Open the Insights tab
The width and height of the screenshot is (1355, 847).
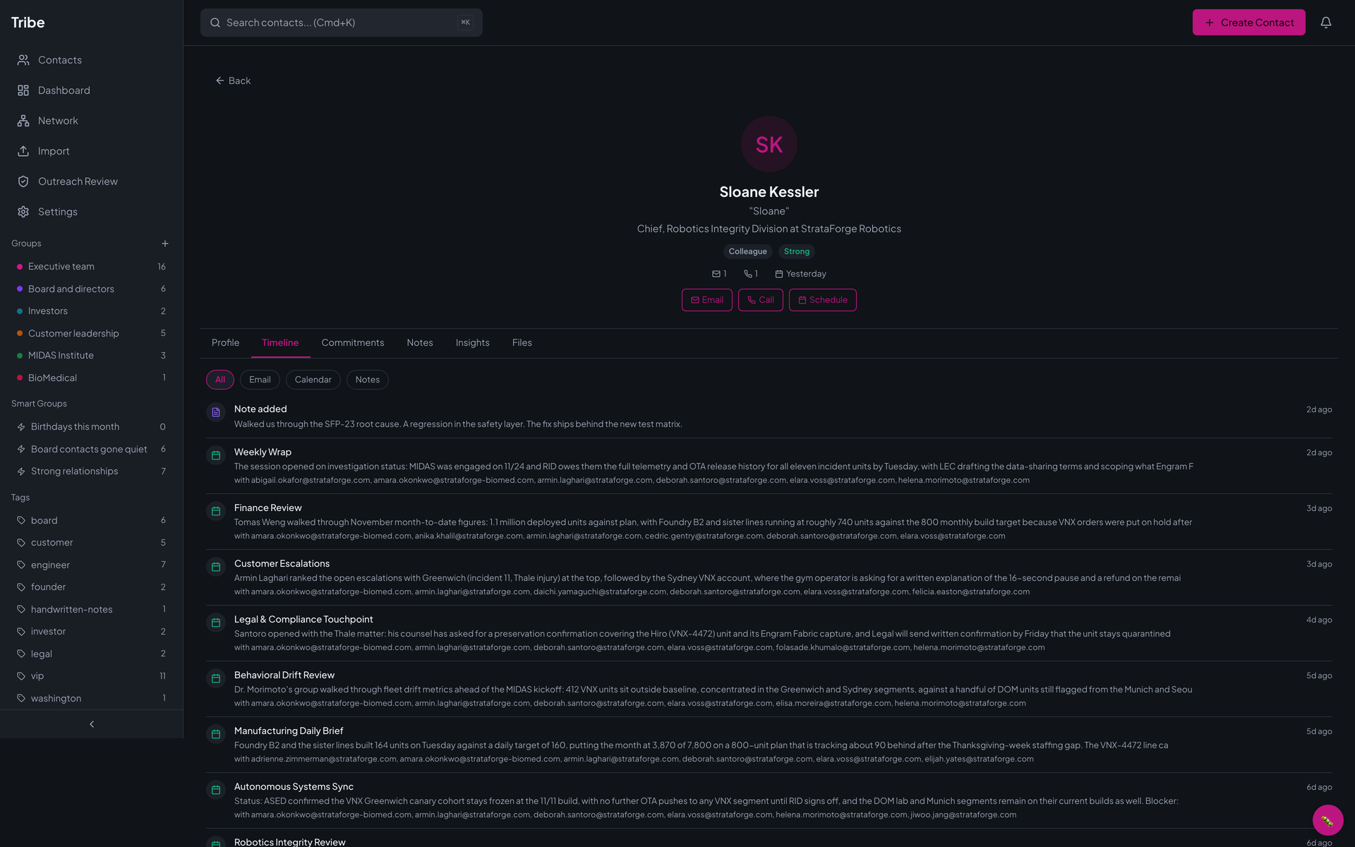pyautogui.click(x=473, y=343)
